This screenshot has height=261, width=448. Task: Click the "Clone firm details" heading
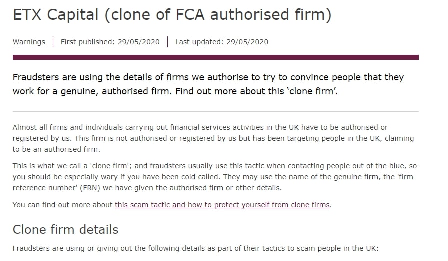click(x=65, y=229)
